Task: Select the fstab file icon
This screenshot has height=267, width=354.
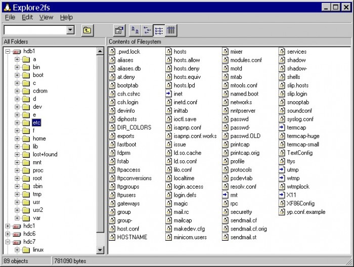Action: click(112, 161)
